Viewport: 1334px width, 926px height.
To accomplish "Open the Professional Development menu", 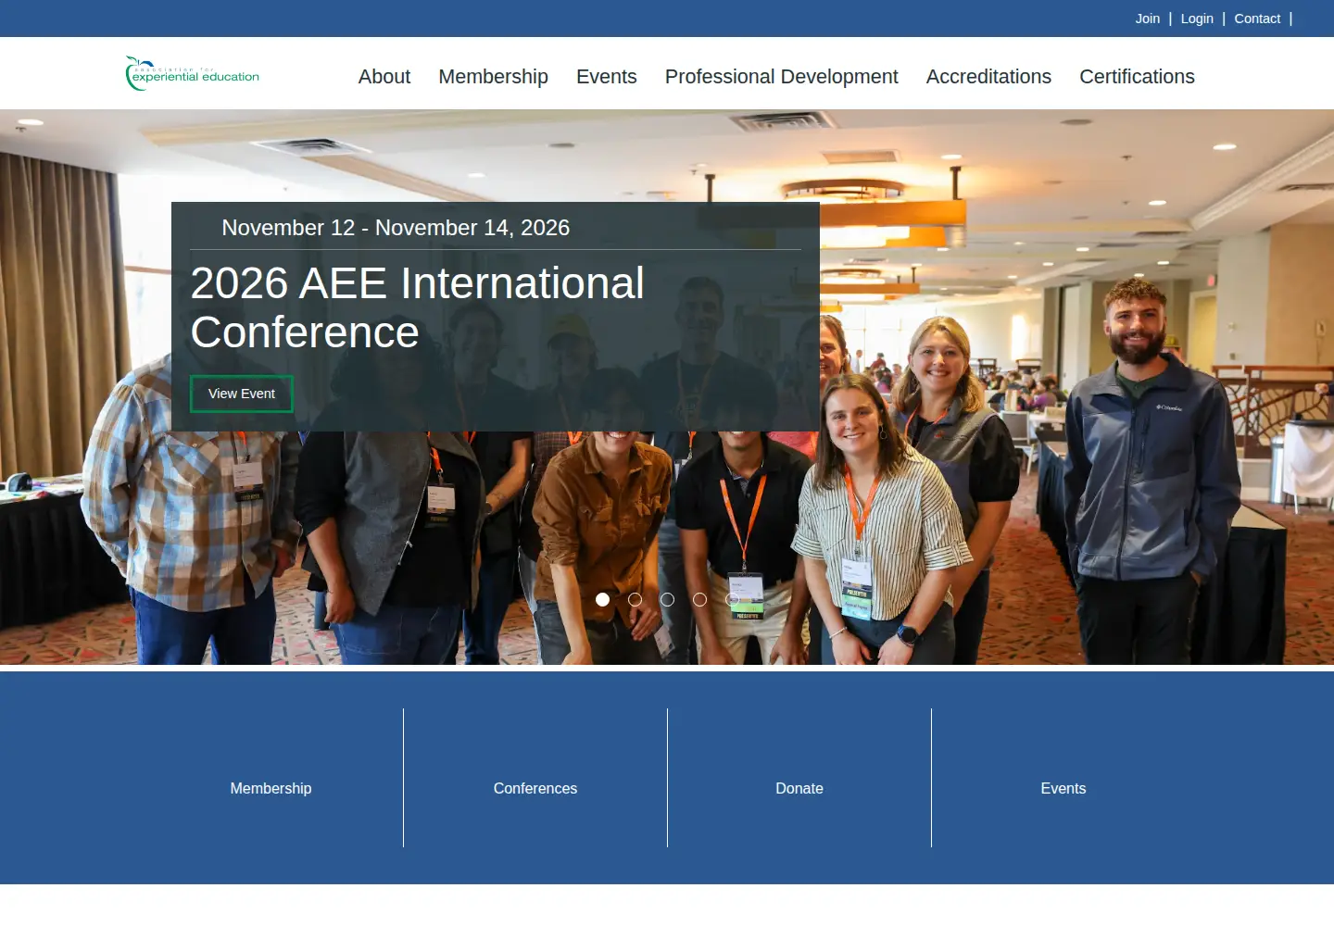I will (x=782, y=77).
